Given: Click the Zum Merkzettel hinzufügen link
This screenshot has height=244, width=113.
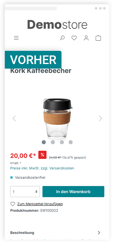Looking at the screenshot, I should (x=40, y=204).
